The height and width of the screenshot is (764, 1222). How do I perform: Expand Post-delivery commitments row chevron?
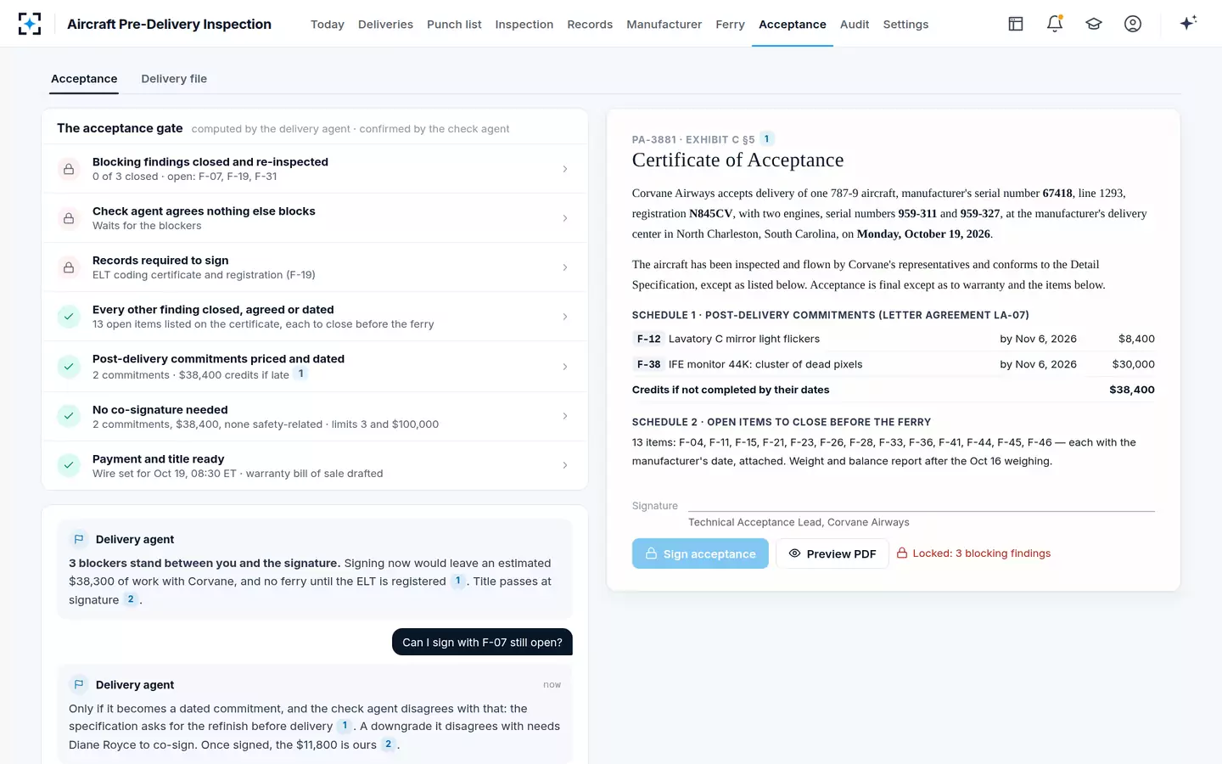[x=565, y=367]
